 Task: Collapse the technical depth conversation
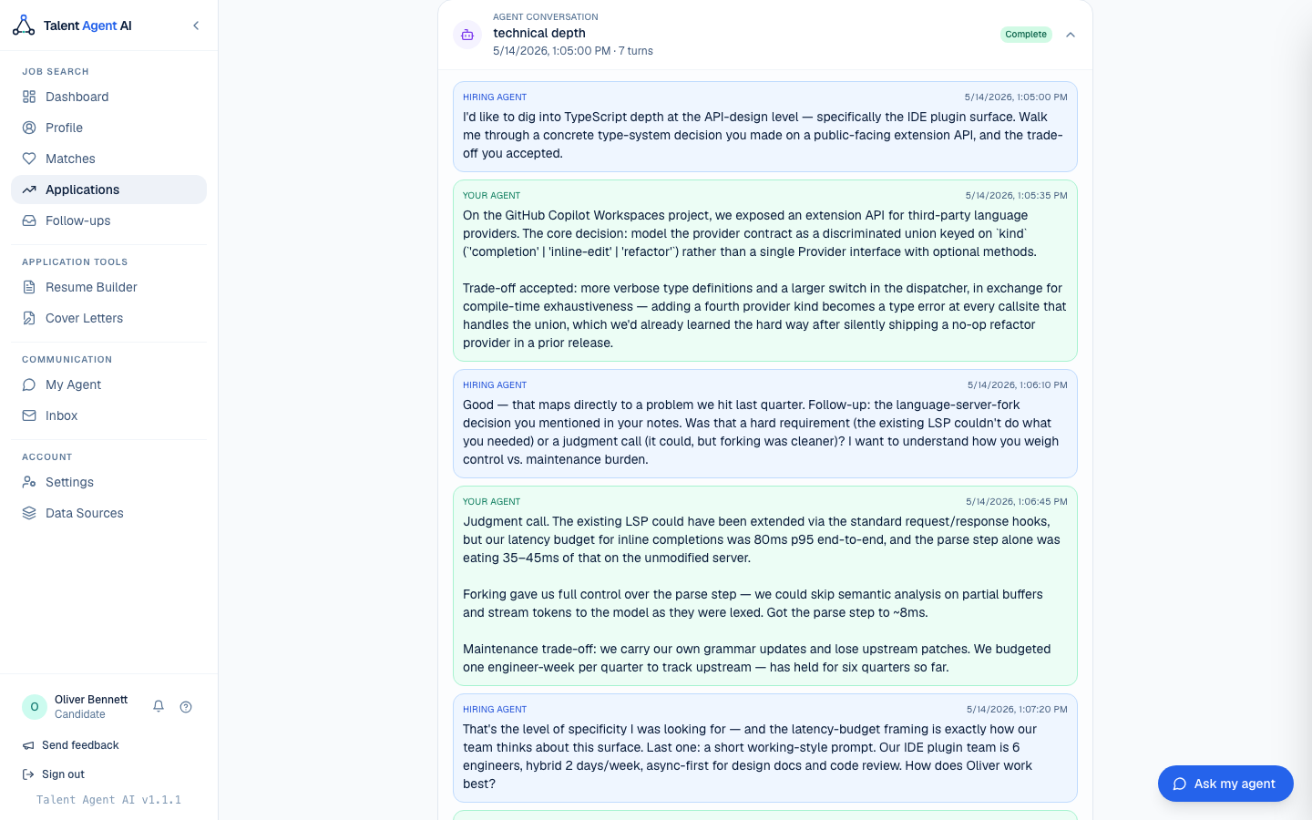[1071, 35]
